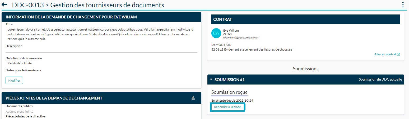The width and height of the screenshot is (409, 119).
Task: Click the Aucune pièce-jointe text
Action: [x=20, y=112]
